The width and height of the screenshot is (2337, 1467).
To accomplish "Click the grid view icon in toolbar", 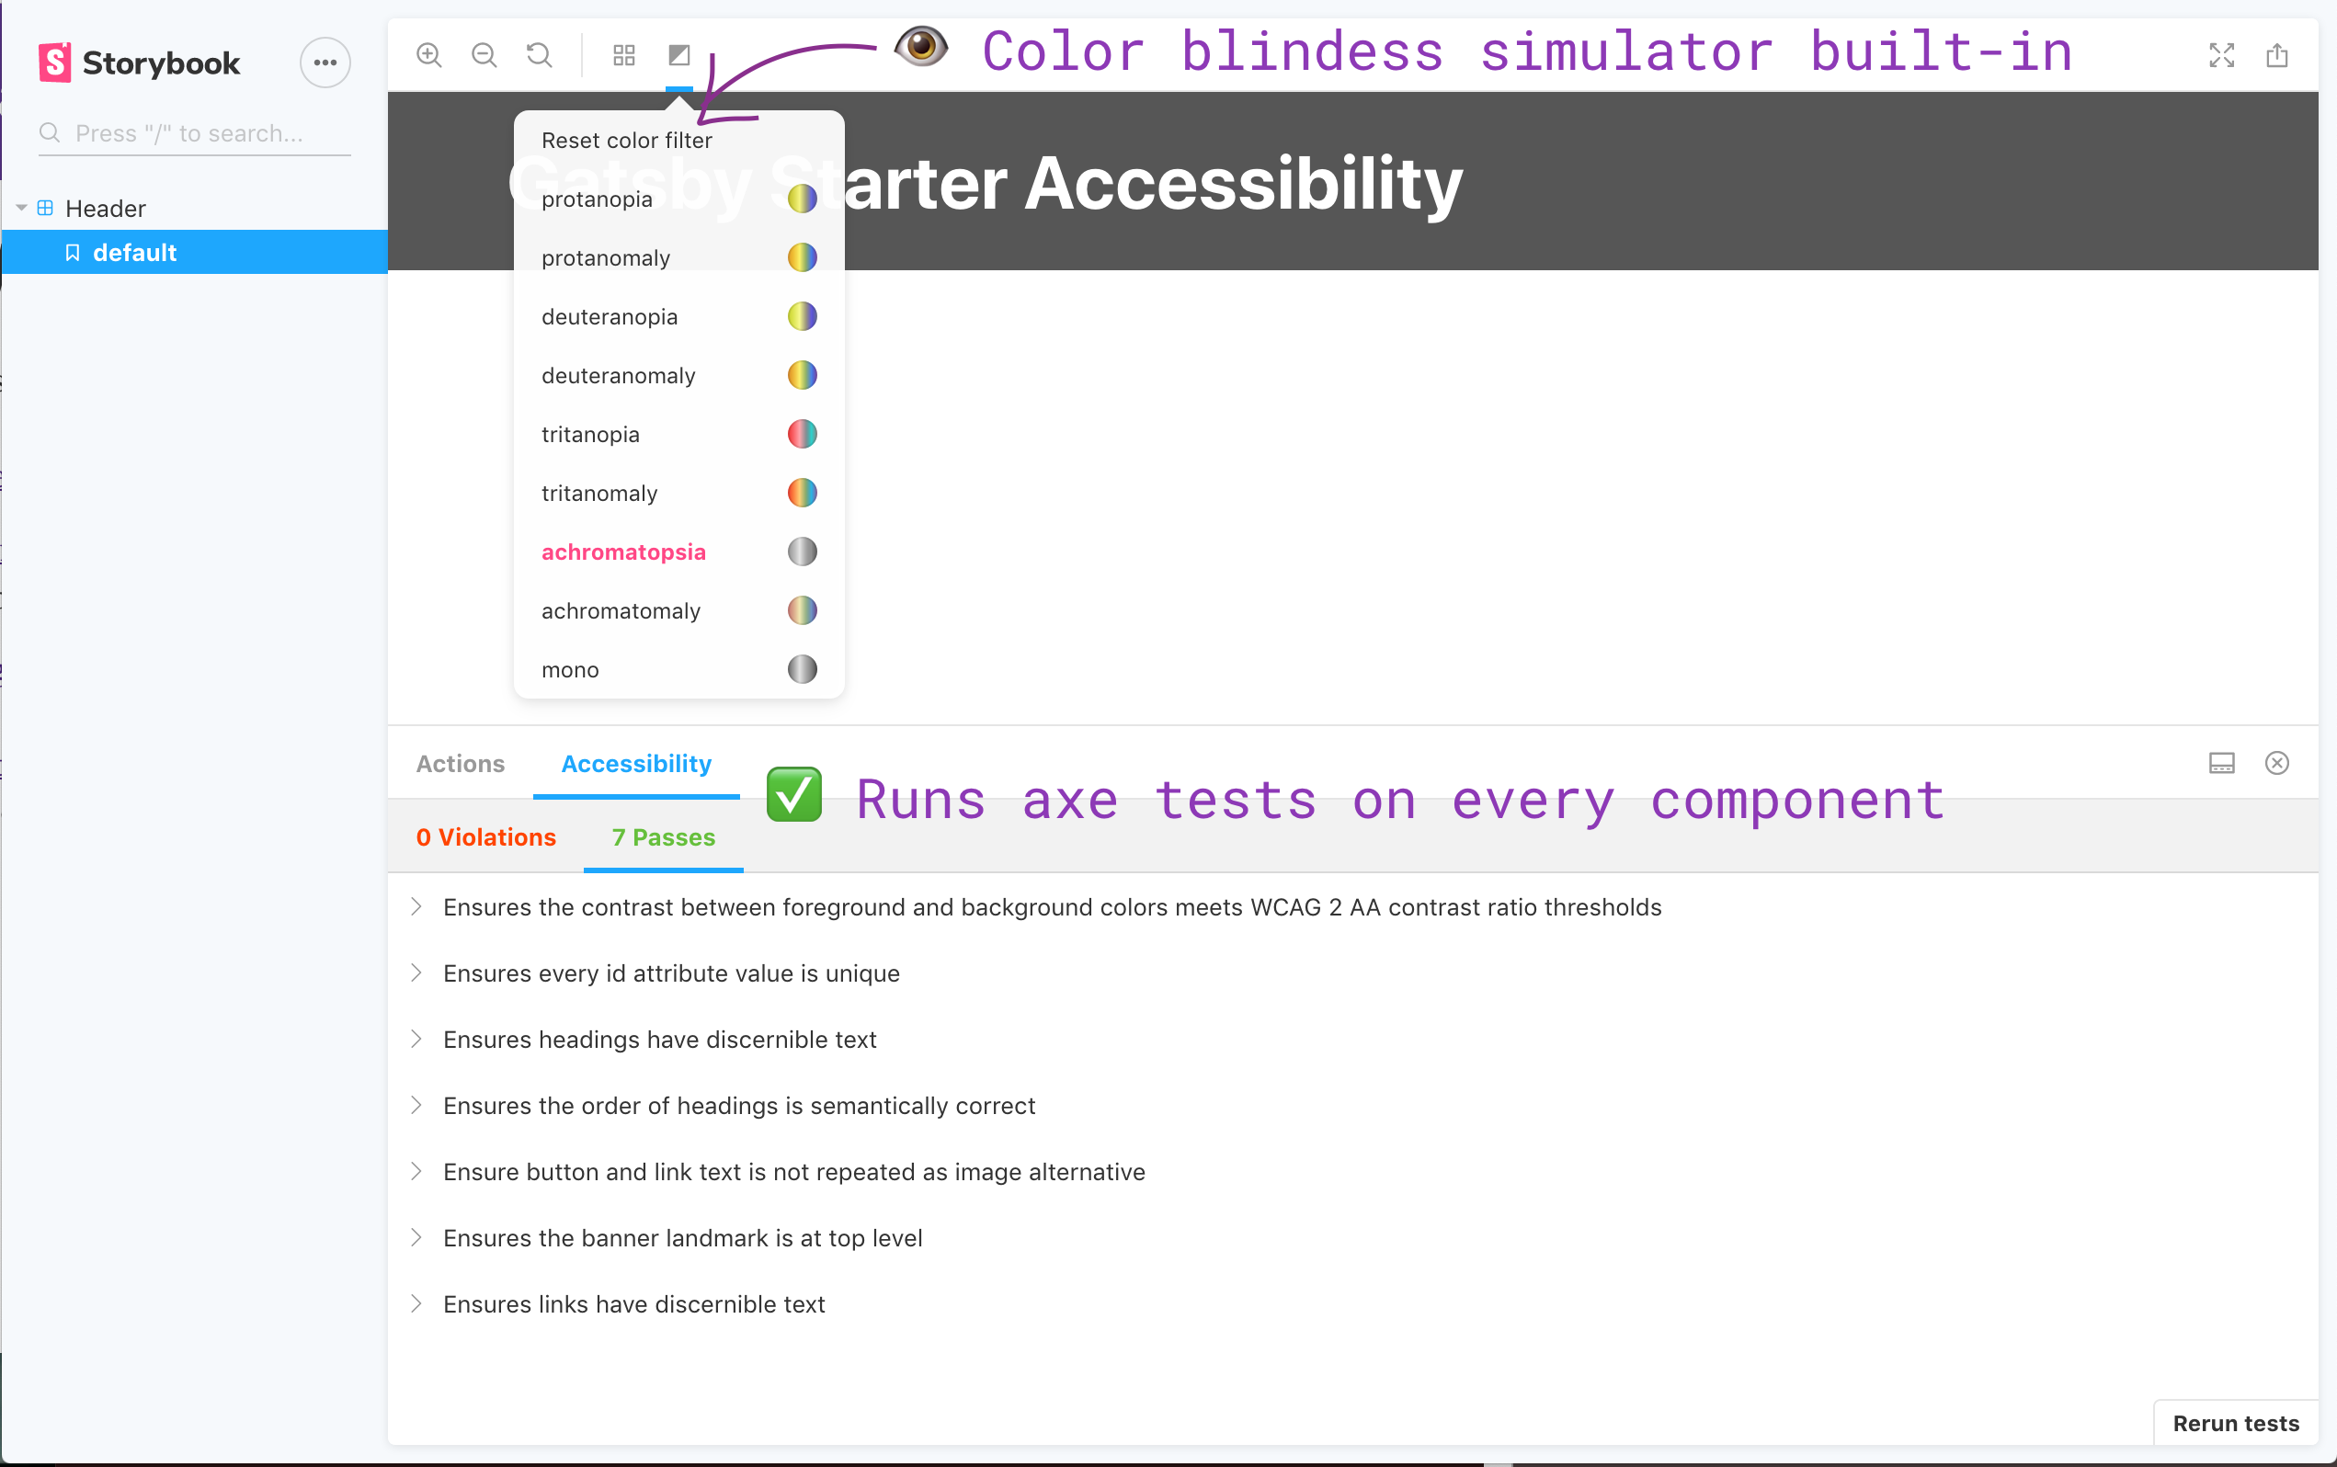I will click(623, 56).
